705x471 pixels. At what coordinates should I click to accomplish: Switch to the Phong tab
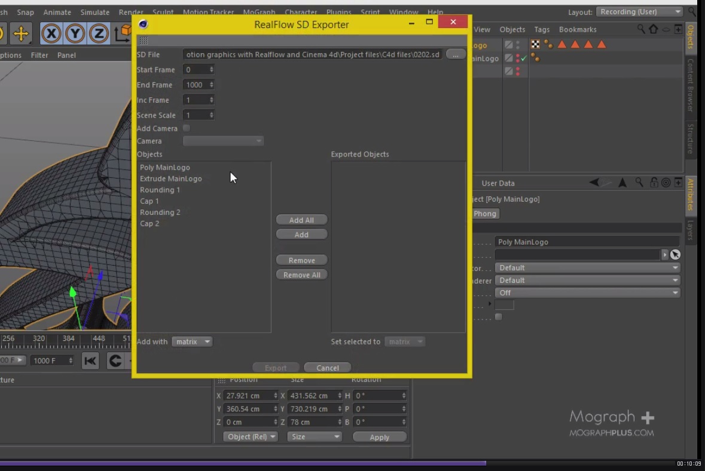click(x=485, y=214)
